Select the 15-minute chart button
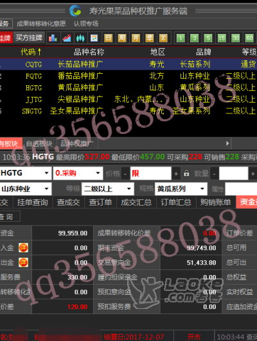 tap(222, 38)
